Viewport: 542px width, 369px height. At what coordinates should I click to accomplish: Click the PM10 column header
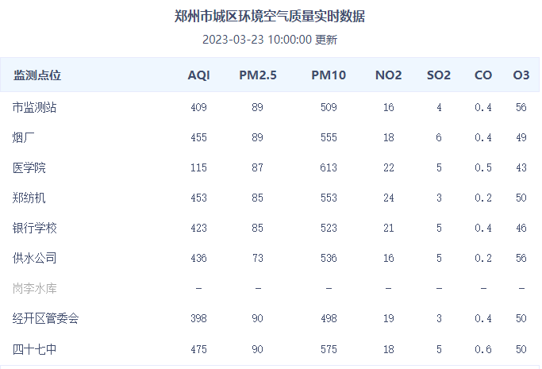329,75
